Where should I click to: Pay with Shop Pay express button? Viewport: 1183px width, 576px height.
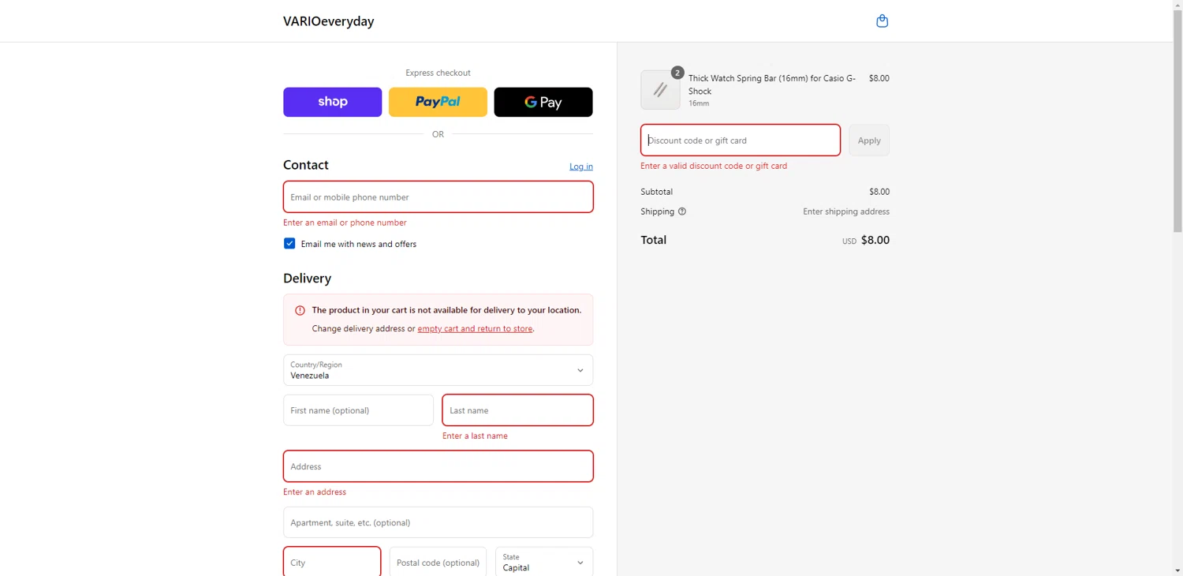332,102
